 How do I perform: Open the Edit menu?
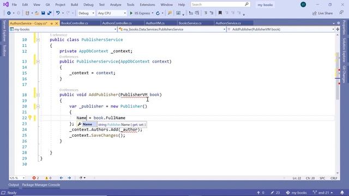(x=25, y=5)
